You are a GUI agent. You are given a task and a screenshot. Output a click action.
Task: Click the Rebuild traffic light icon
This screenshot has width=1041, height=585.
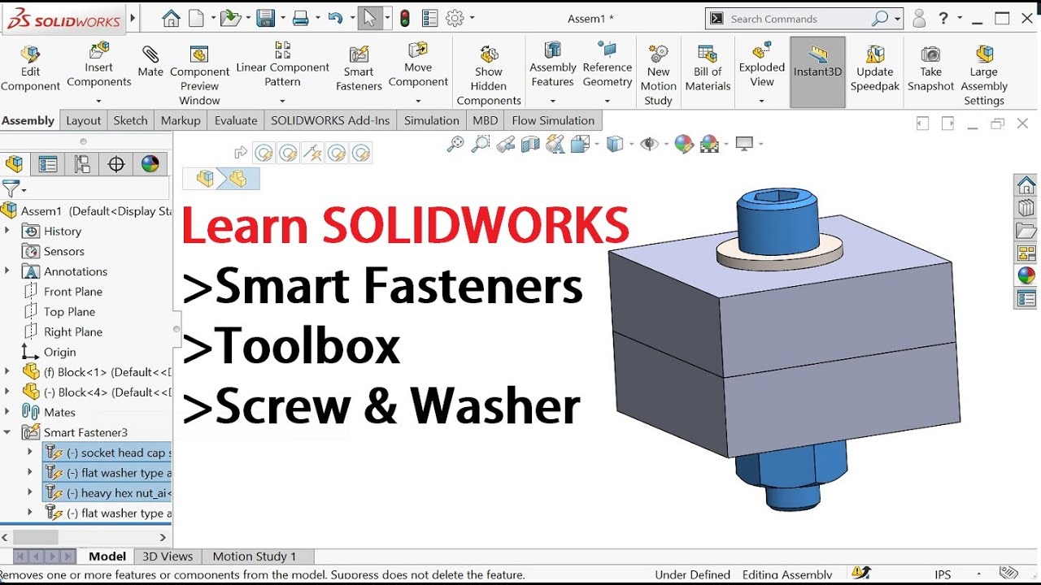pyautogui.click(x=405, y=19)
